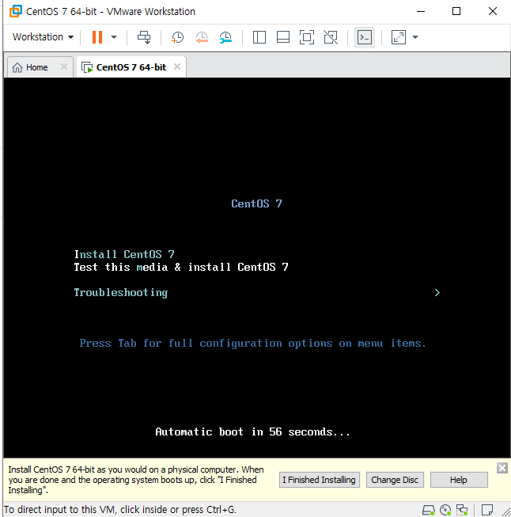Click the Change Disc button
The width and height of the screenshot is (511, 517).
(395, 480)
